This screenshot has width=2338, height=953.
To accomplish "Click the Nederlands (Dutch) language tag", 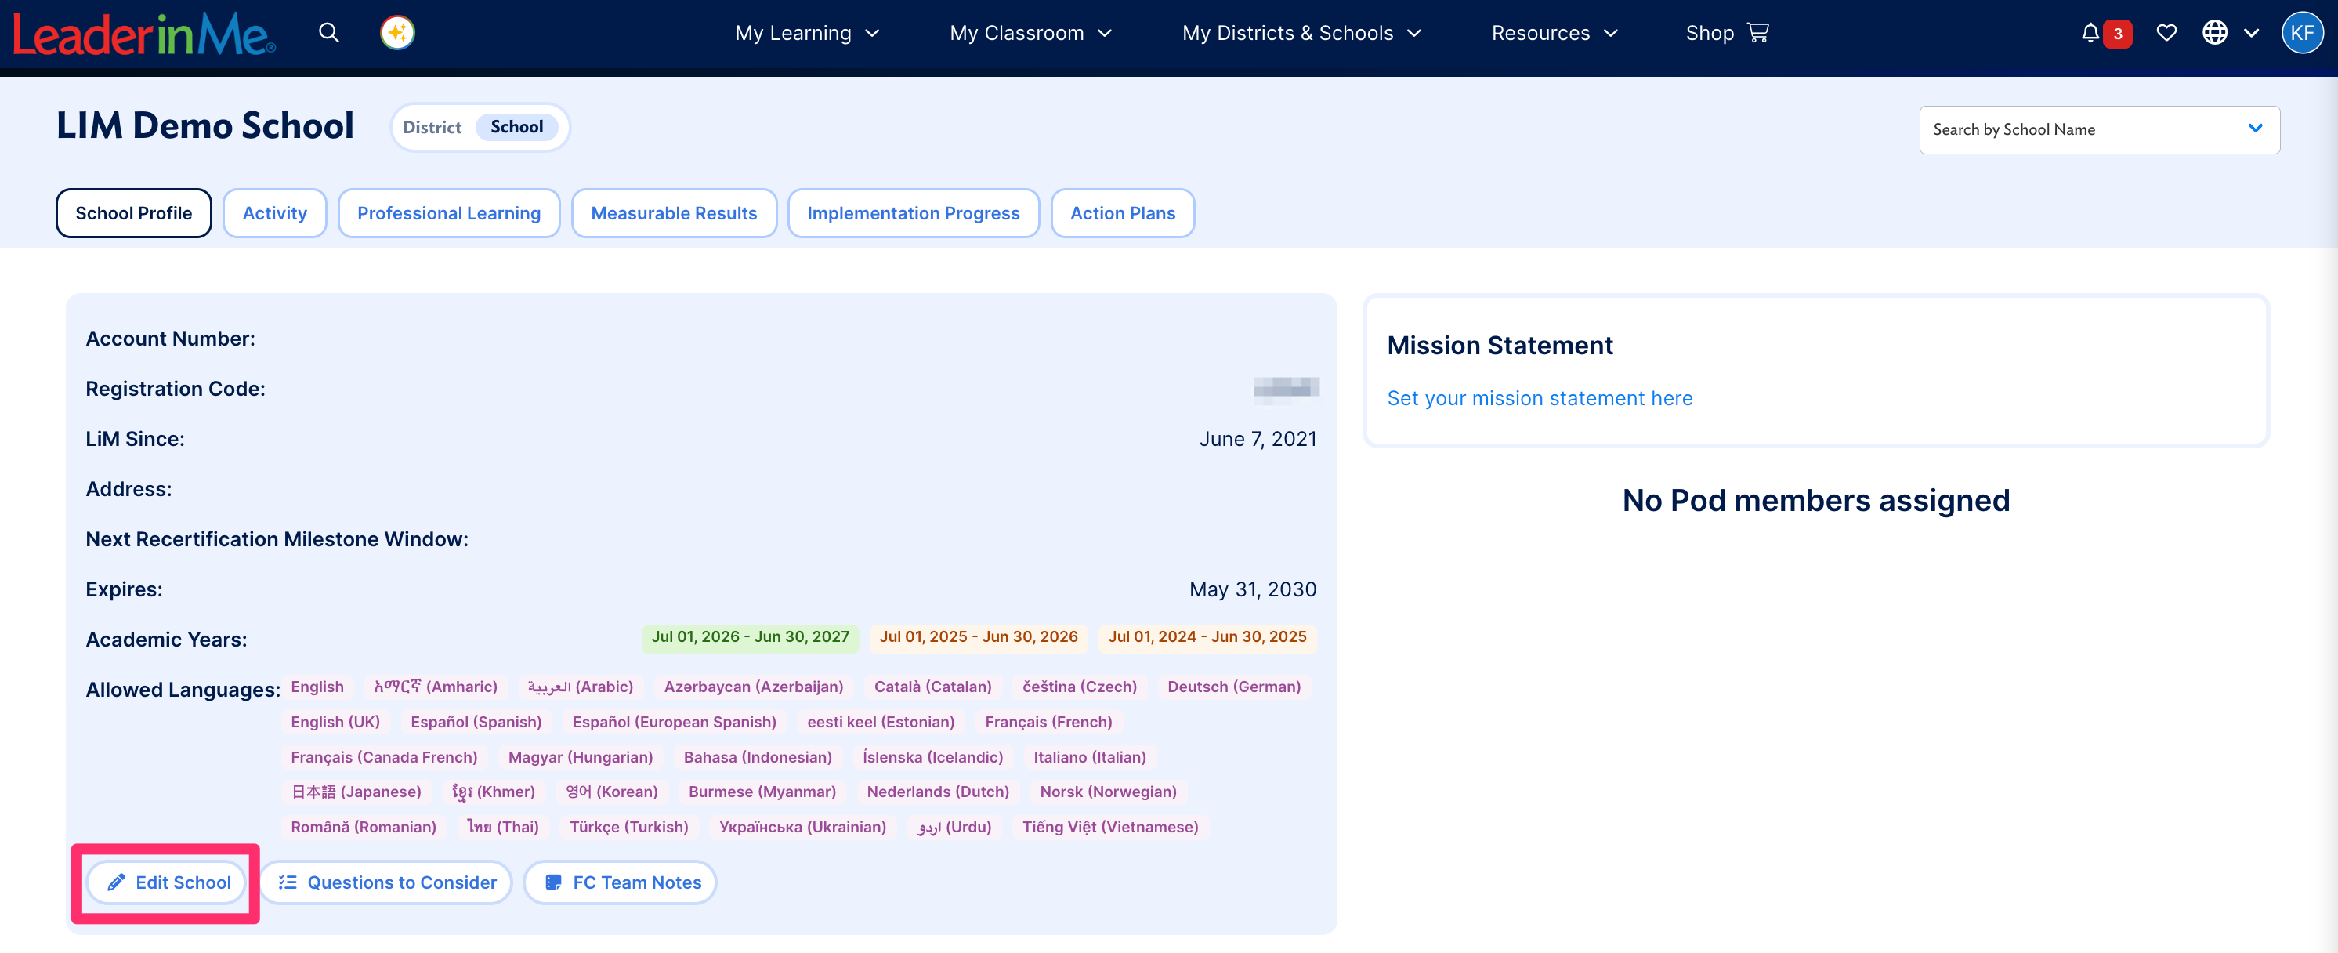I will [x=938, y=792].
